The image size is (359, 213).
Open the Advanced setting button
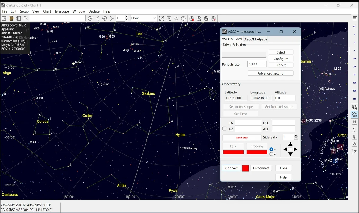pyautogui.click(x=270, y=73)
